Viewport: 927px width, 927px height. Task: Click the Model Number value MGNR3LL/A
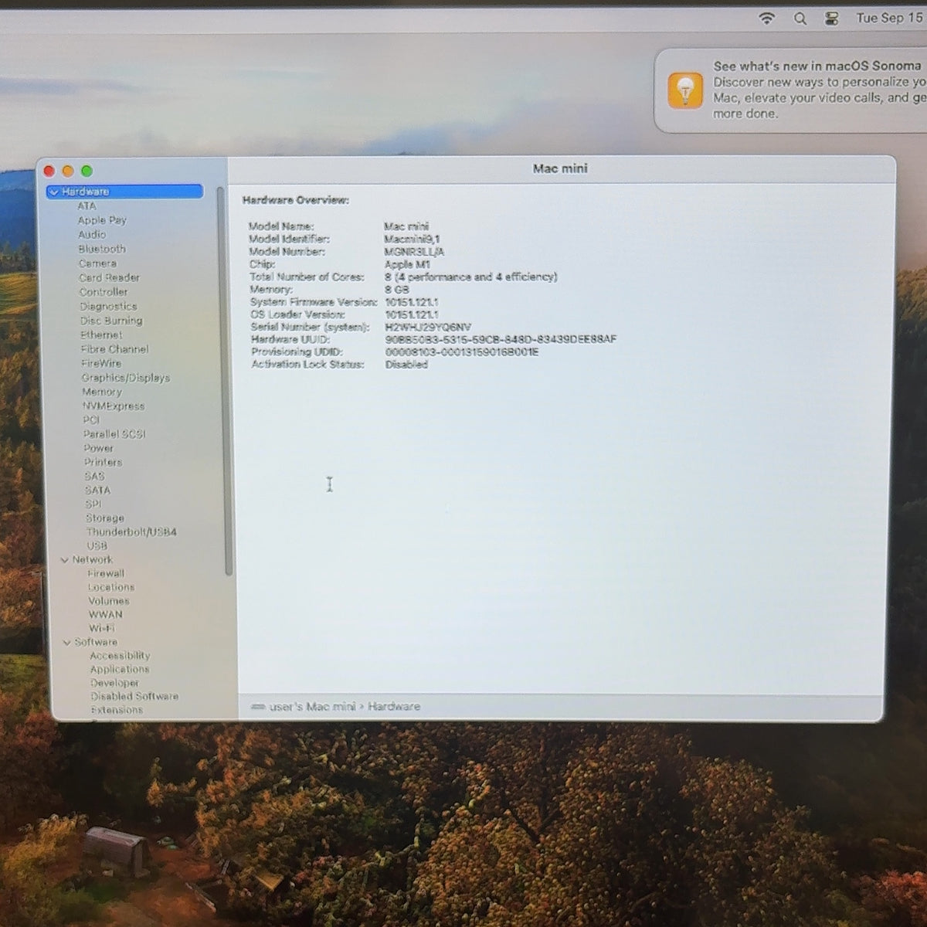click(x=414, y=252)
